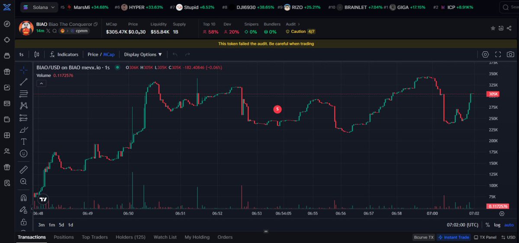Click the share icon for BIAO
This screenshot has height=243, width=519.
(x=509, y=28)
